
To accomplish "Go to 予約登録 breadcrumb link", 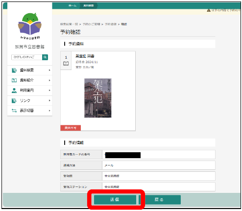I will pyautogui.click(x=111, y=24).
